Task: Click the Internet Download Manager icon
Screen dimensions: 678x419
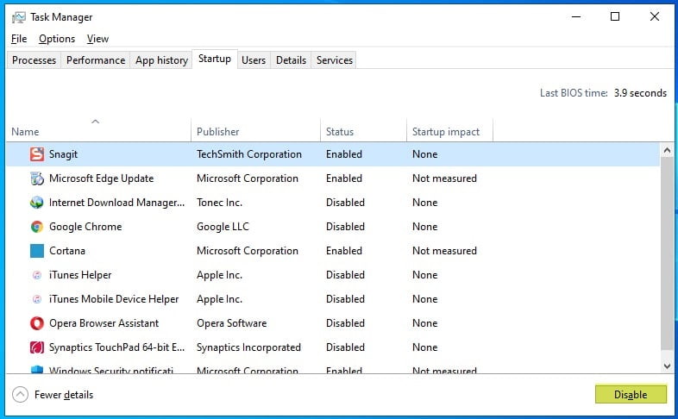Action: tap(37, 203)
